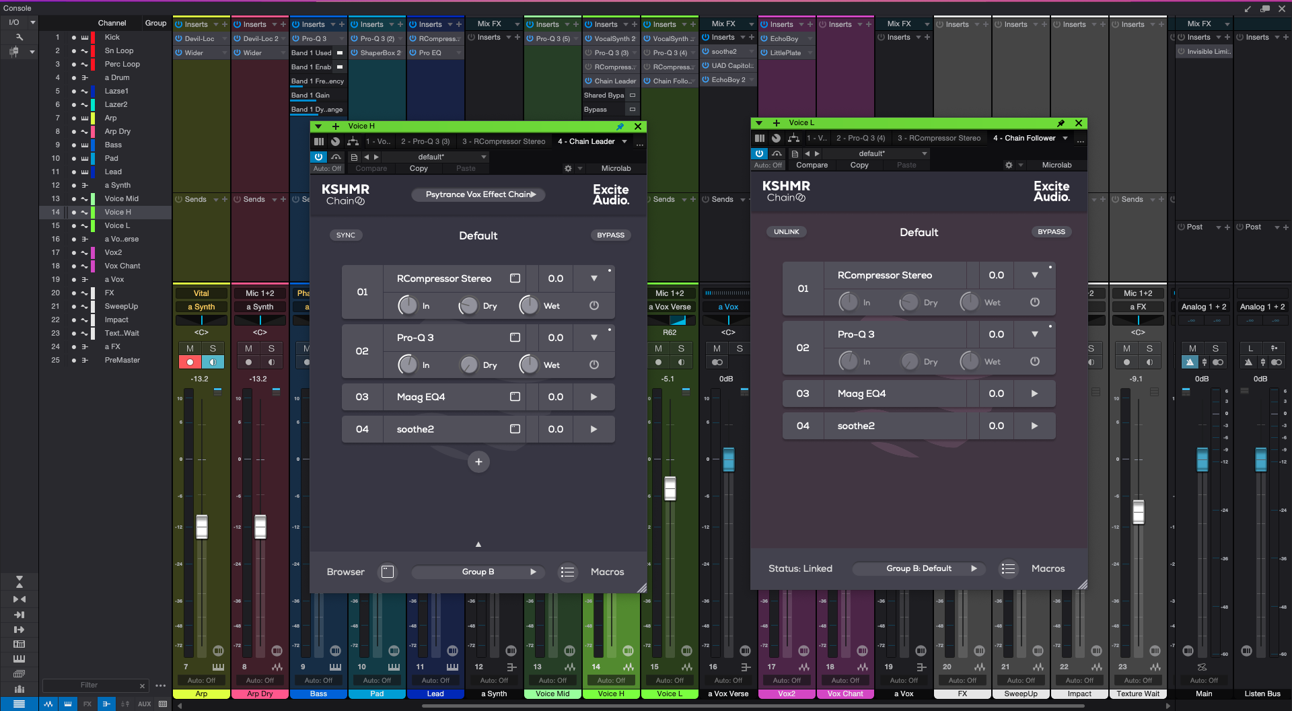The width and height of the screenshot is (1292, 711).
Task: Open soothe2 window icon in Voice H chain
Action: pos(515,429)
